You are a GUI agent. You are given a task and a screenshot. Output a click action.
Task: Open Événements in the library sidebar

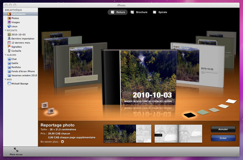21,14
